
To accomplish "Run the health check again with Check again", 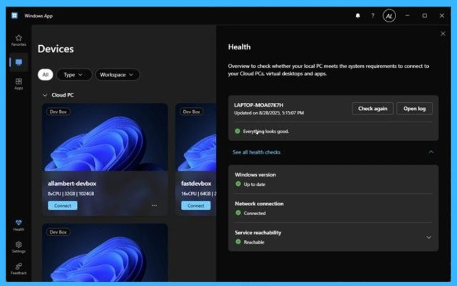I will (x=373, y=108).
